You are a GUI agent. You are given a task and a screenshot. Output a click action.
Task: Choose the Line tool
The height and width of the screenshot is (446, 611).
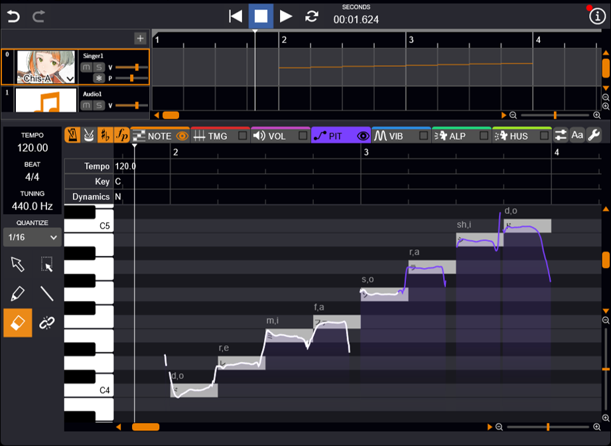pyautogui.click(x=46, y=294)
